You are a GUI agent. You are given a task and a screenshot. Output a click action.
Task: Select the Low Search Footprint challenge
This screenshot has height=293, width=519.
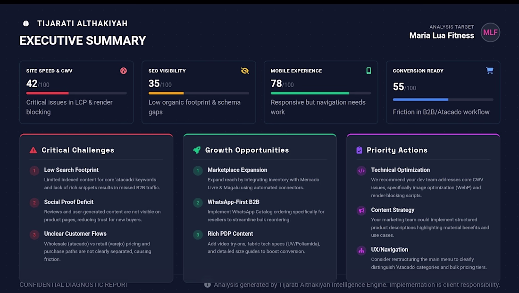coord(71,170)
